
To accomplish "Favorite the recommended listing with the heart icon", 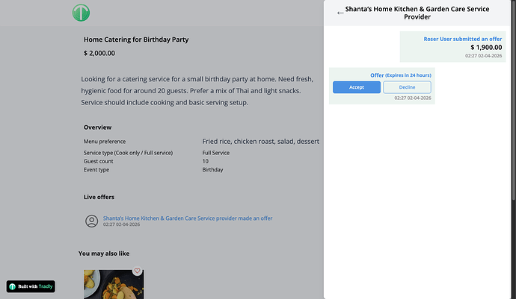I will 138,271.
